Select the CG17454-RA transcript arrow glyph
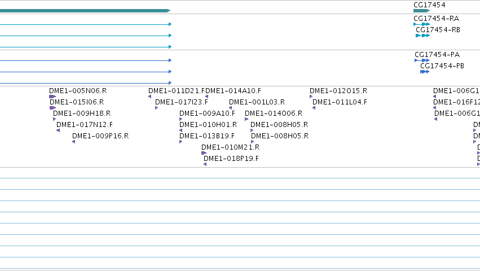480x271 pixels. (421, 24)
